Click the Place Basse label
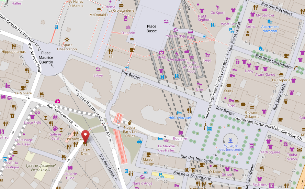Screen dimensions: 305x189 point(151,29)
